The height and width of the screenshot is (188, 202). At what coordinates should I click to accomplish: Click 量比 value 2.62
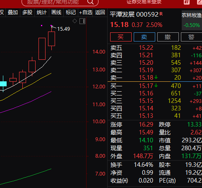[196, 132]
